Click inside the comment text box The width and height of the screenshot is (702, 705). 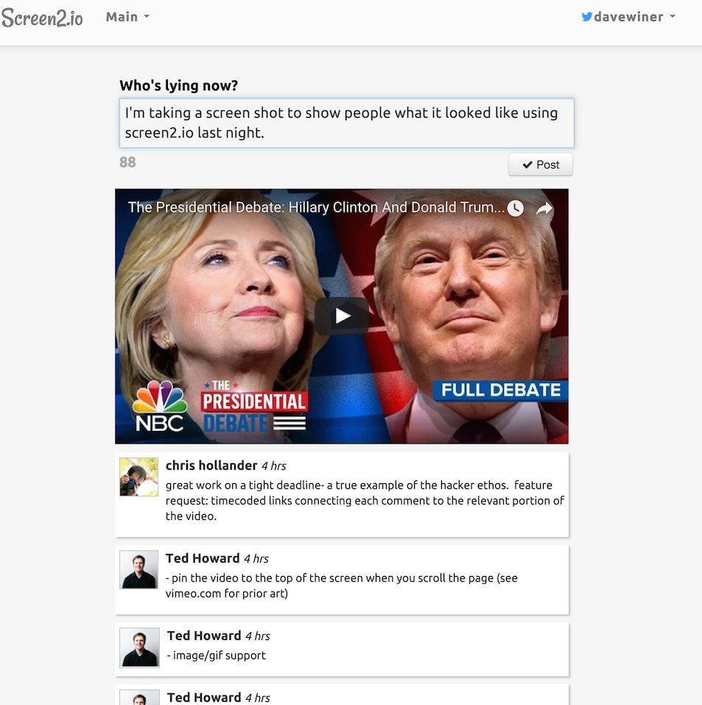pos(346,123)
